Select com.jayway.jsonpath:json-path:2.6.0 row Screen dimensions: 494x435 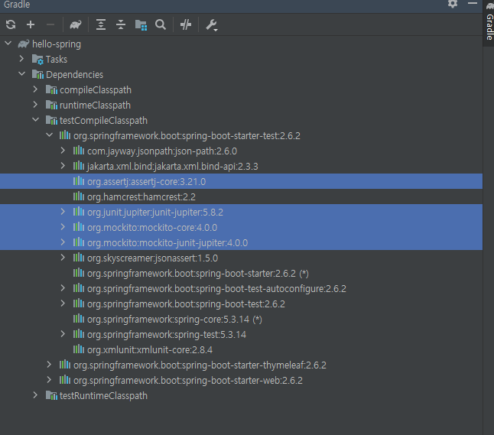[241, 151]
